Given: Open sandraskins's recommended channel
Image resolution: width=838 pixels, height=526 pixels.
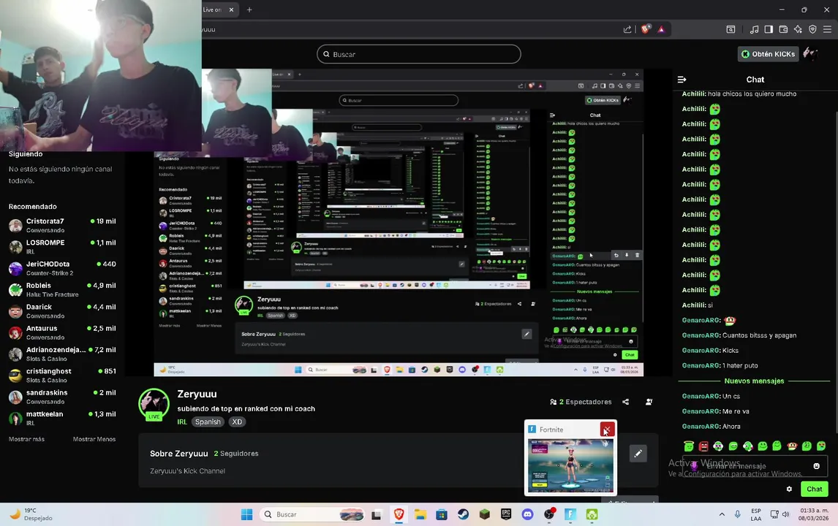Looking at the screenshot, I should (x=62, y=397).
